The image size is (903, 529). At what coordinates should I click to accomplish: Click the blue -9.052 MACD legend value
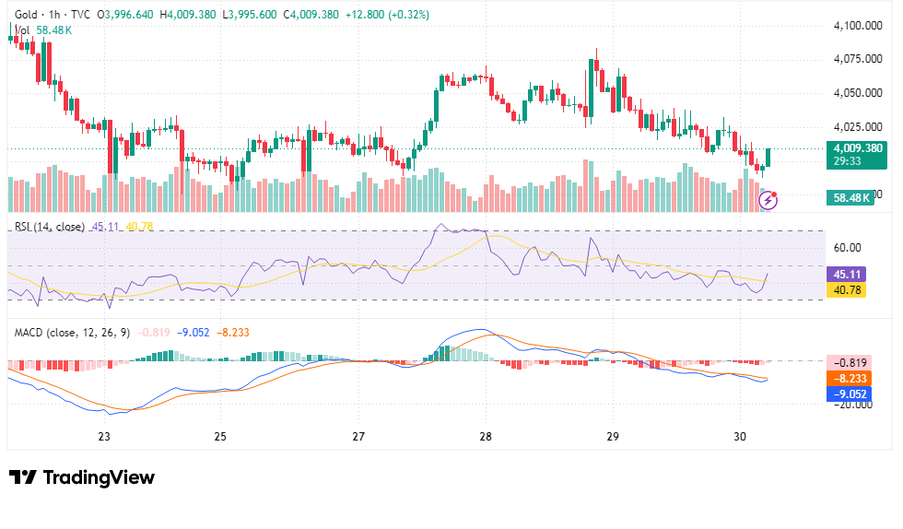click(x=193, y=333)
